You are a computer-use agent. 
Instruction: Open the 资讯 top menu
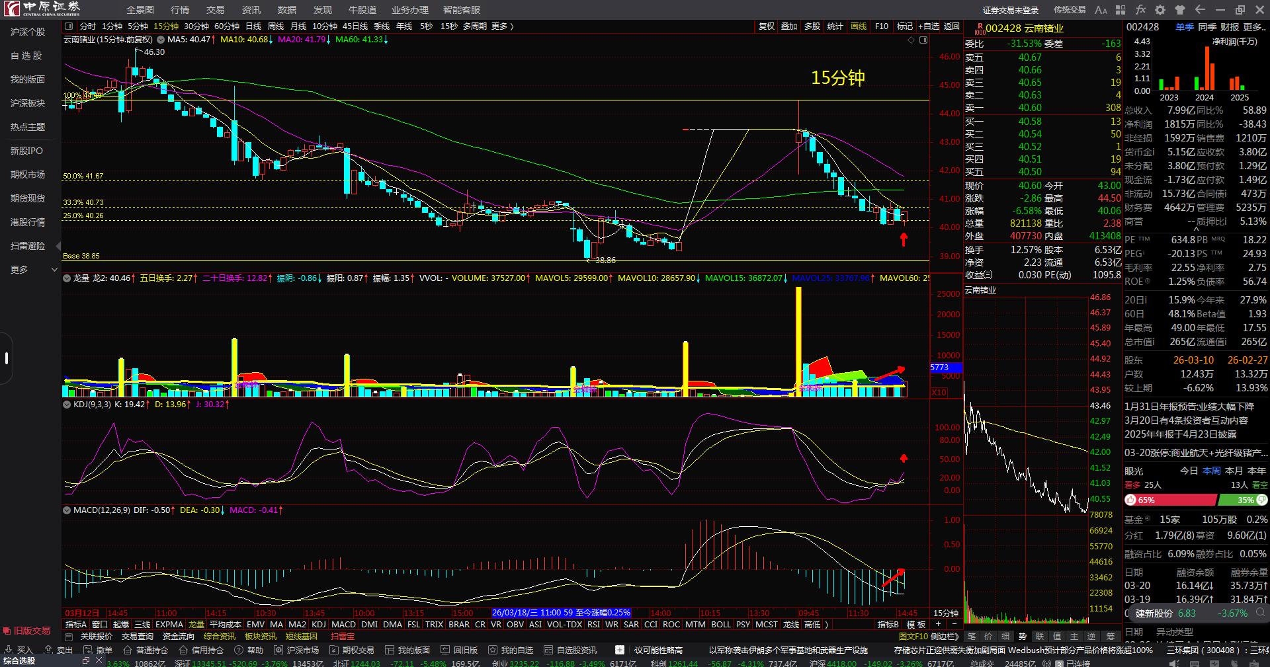coord(251,10)
